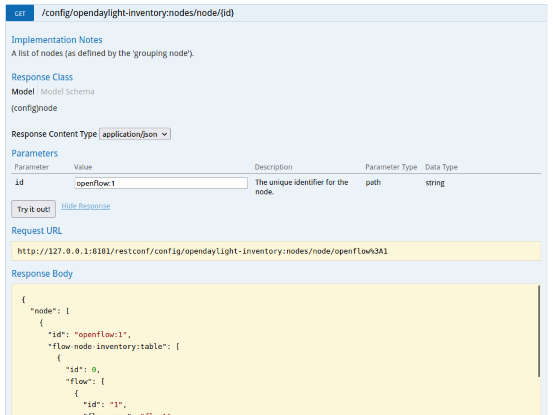Image resolution: width=553 pixels, height=415 pixels.
Task: Click the blue GET method badge
Action: point(20,13)
